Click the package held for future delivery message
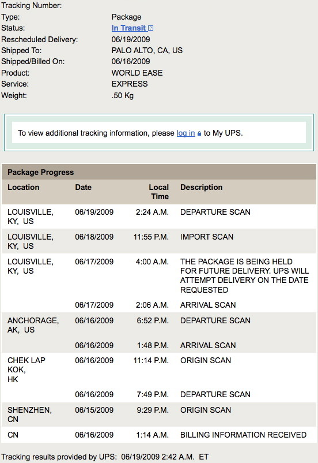 [244, 275]
